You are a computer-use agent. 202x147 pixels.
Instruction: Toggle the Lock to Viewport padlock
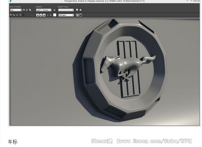(x=54, y=10)
